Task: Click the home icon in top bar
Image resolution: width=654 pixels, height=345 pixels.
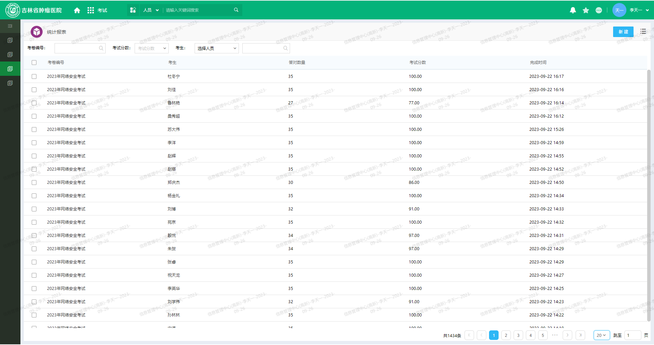Action: click(77, 10)
